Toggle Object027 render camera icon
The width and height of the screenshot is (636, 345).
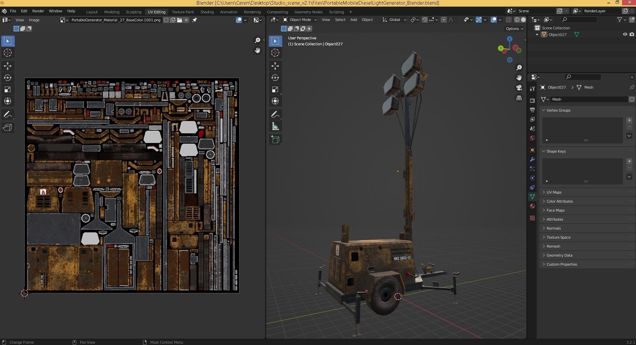[632, 34]
